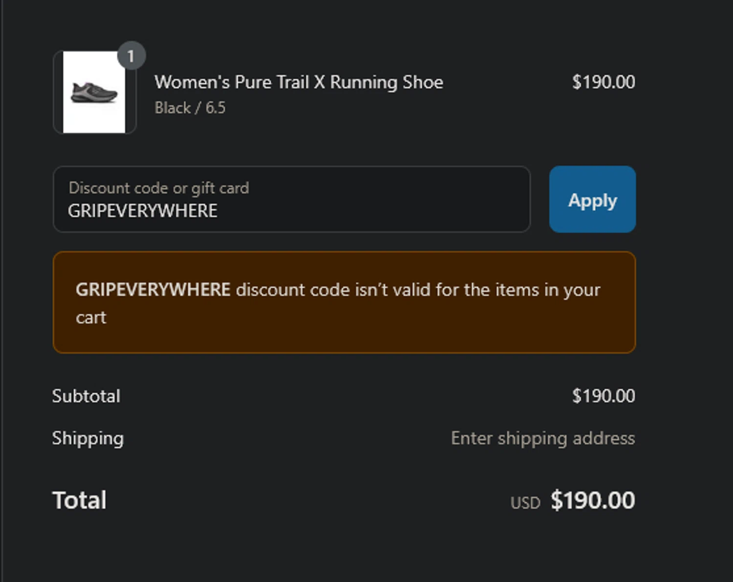The height and width of the screenshot is (582, 733).
Task: Click the Subtotal label
Action: pyautogui.click(x=86, y=396)
